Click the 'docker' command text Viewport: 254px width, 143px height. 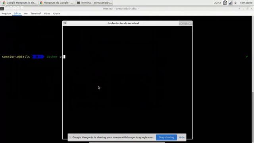[x=52, y=57]
